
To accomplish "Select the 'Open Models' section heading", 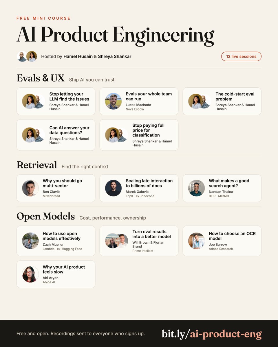I will click(x=46, y=216).
